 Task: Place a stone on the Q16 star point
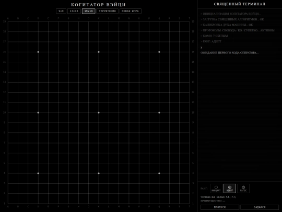point(159,52)
